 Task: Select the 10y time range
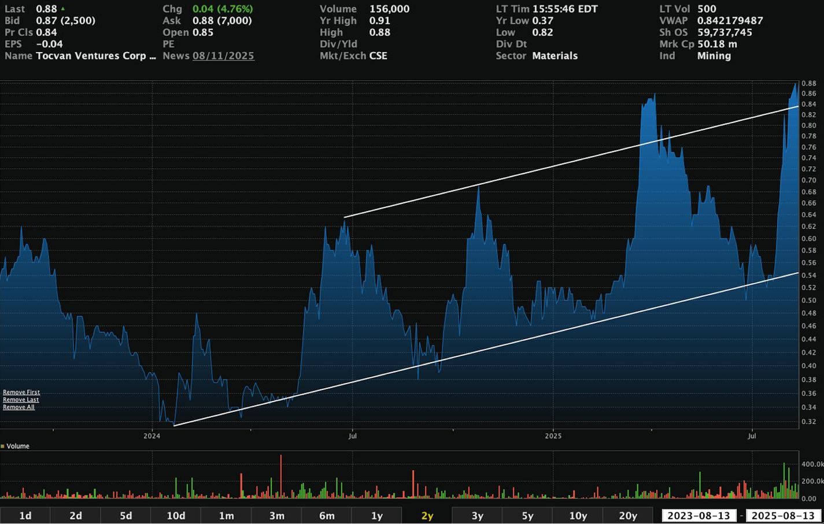pos(578,515)
